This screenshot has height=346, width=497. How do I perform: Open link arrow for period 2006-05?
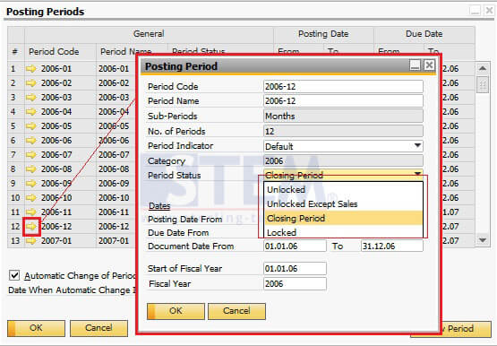coord(31,125)
